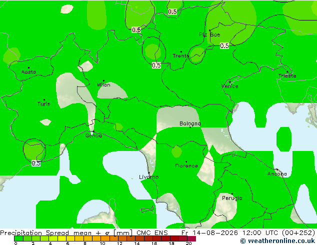Viewport: 317px width, 245px height.
Task: Click the Aosta city label
Action: point(28,72)
